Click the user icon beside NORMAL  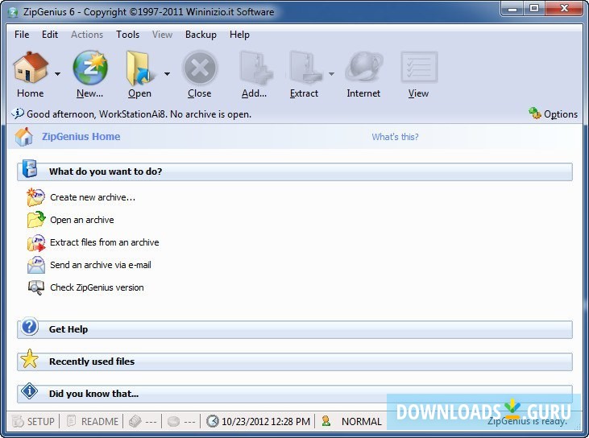(x=326, y=421)
